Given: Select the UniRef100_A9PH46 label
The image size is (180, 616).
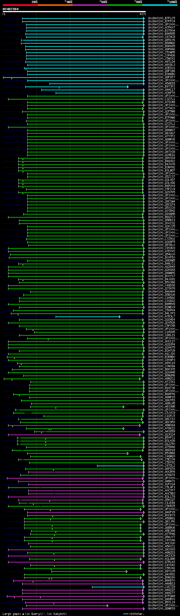Looking at the screenshot, I should pyautogui.click(x=161, y=49).
